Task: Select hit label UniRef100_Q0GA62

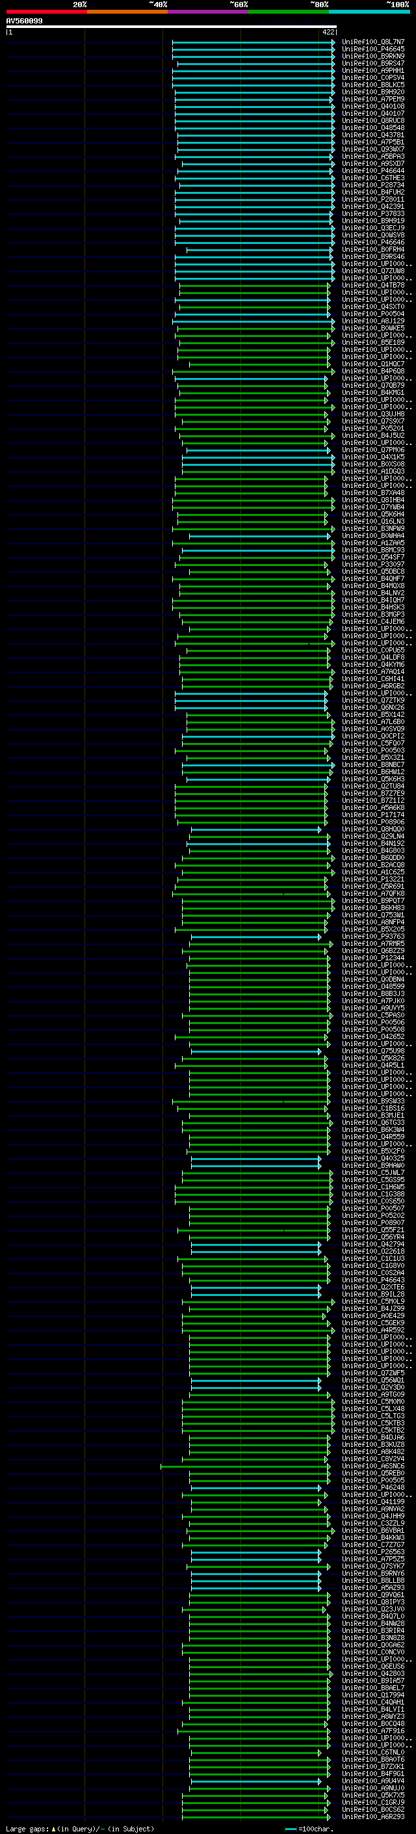Action: [373, 1645]
